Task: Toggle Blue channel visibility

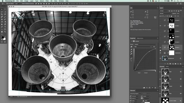Action: 160,94
